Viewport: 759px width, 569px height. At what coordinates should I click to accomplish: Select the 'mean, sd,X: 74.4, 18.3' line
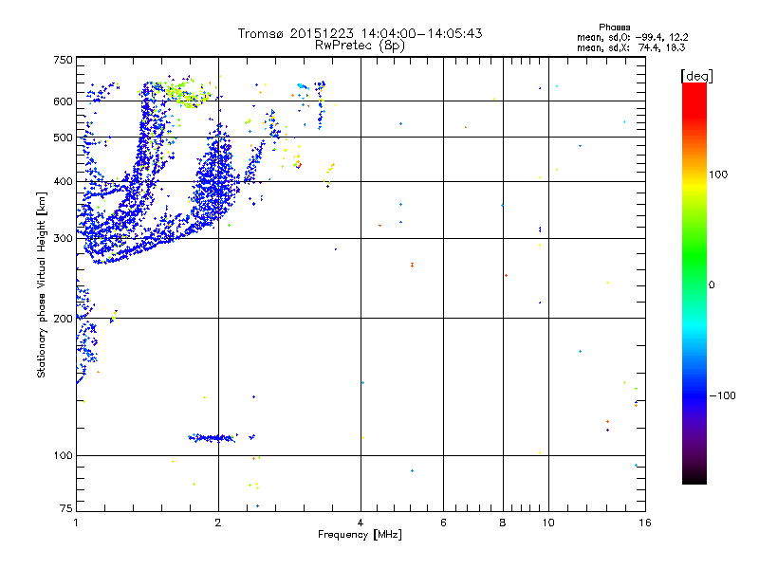(631, 47)
